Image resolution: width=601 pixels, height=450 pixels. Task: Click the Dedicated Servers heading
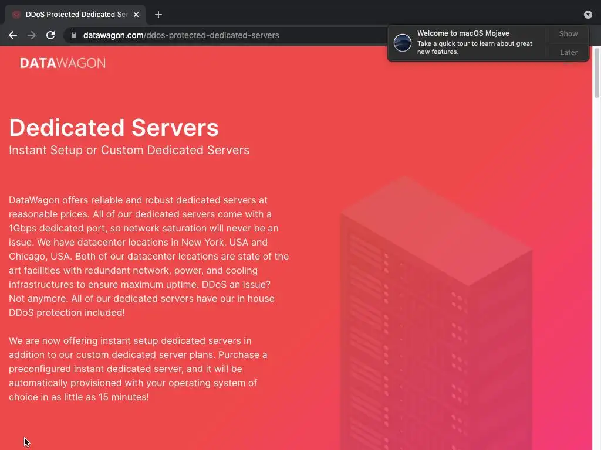[114, 127]
